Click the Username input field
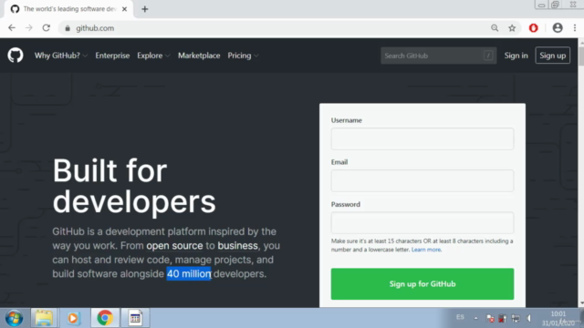This screenshot has width=584, height=328. coord(422,138)
